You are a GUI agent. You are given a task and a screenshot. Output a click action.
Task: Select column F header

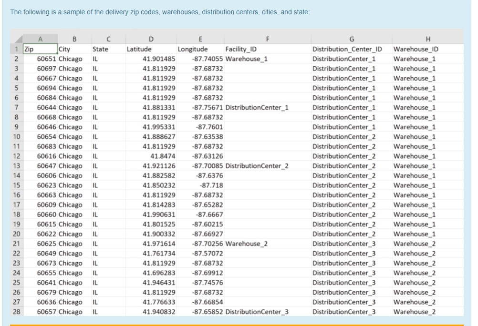pos(268,39)
